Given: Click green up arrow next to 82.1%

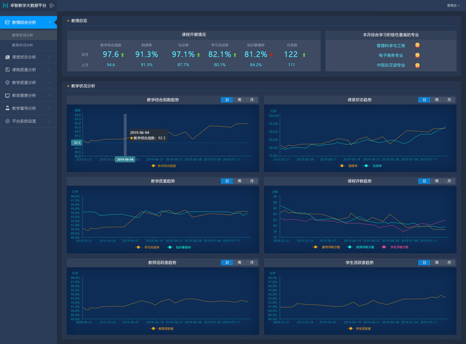Looking at the screenshot, I should click(235, 55).
